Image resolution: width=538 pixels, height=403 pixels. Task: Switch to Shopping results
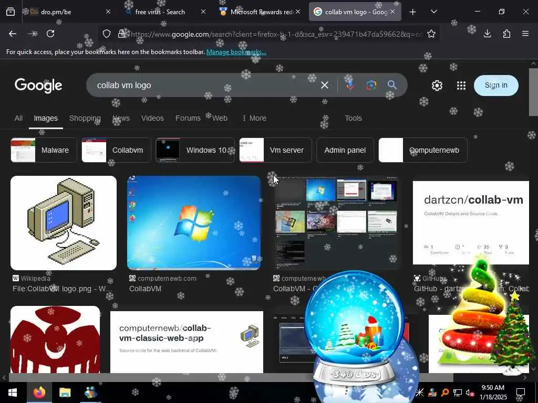pos(85,118)
